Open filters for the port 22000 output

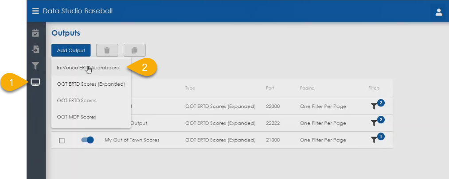point(375,106)
